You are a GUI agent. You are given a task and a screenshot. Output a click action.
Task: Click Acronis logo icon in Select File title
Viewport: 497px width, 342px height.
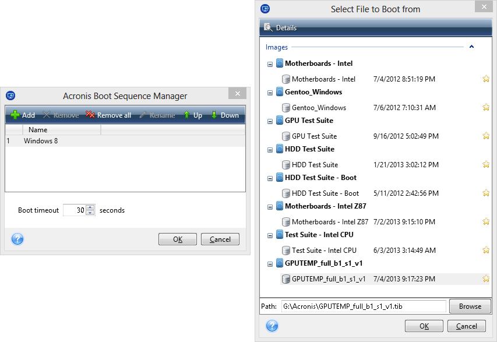[x=265, y=9]
